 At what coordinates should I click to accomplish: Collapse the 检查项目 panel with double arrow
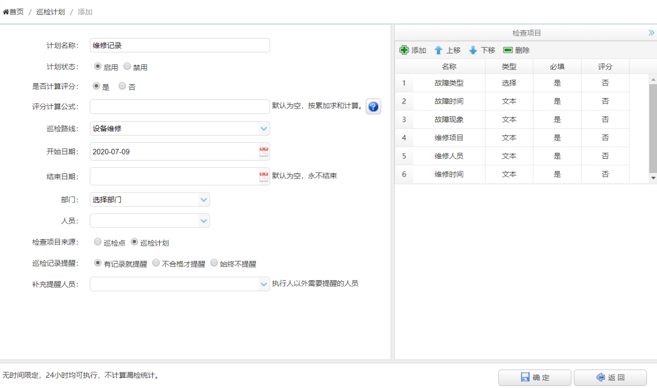pyautogui.click(x=651, y=33)
